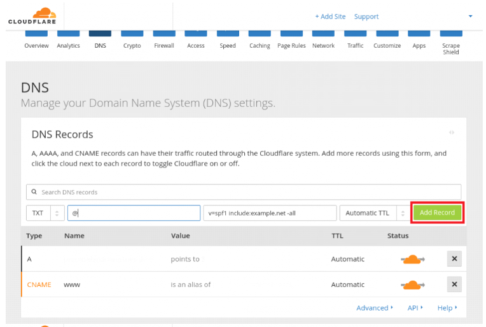Expand the Advanced link
Image resolution: width=486 pixels, height=327 pixels.
[x=375, y=308]
